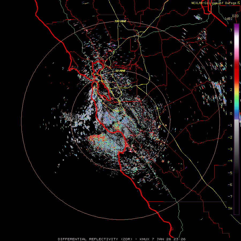The height and width of the screenshot is (241, 241).
Task: Select the -6 dB scale value
Action: click(230, 185)
